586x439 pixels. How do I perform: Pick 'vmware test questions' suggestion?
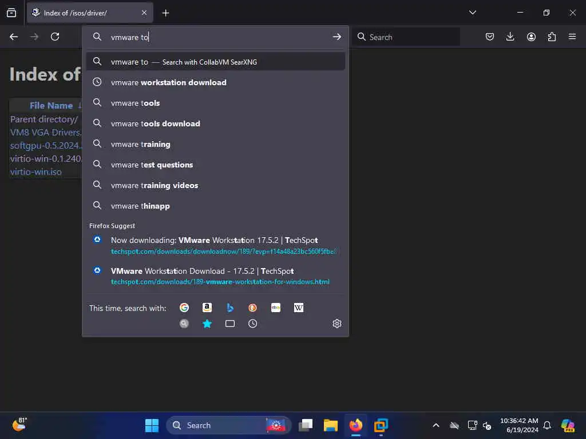[x=216, y=164]
